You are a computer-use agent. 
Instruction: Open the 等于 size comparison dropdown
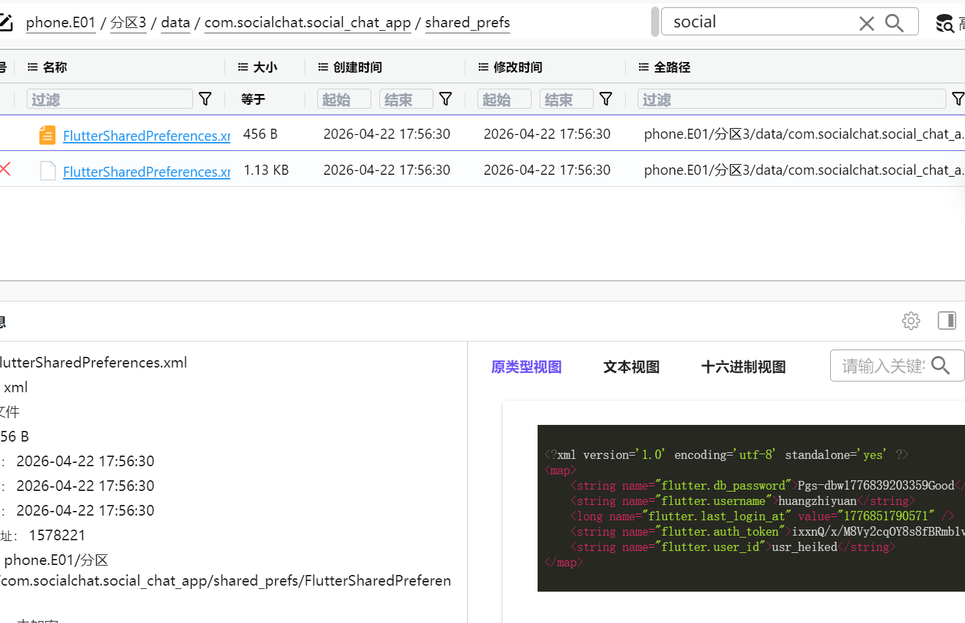pyautogui.click(x=253, y=99)
